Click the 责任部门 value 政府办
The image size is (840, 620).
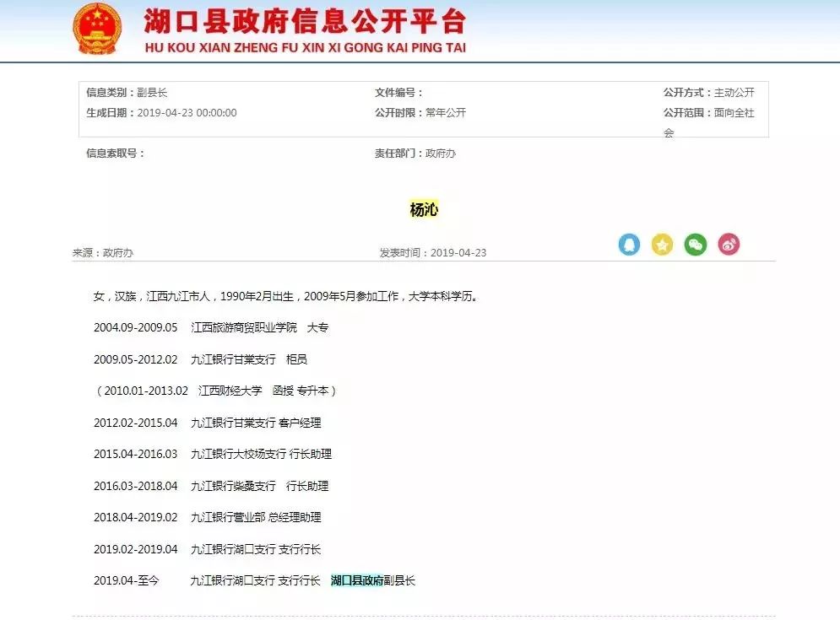tap(441, 154)
